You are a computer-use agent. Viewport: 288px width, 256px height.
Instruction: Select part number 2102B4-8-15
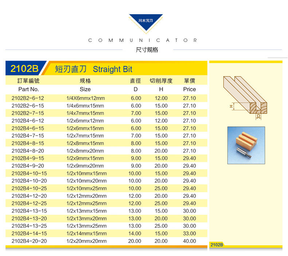click(28, 143)
